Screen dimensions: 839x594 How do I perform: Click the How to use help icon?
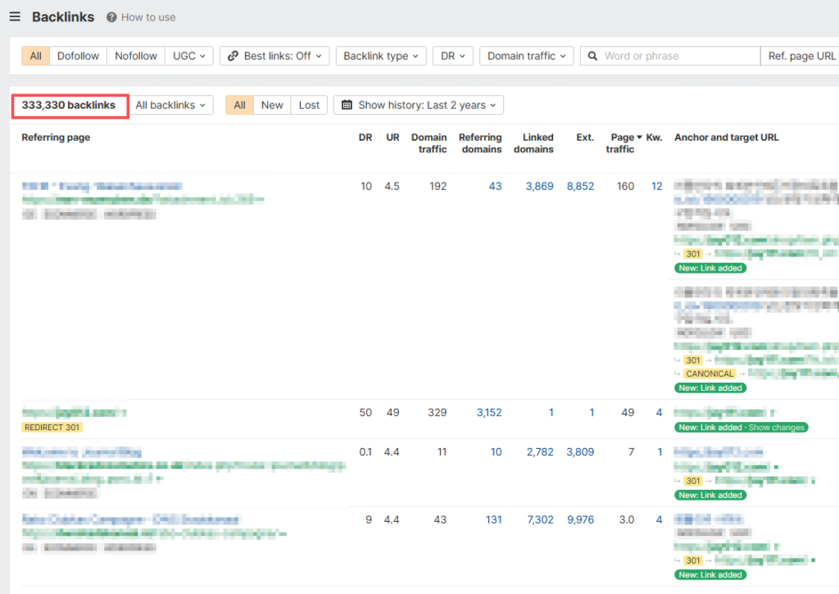click(111, 17)
